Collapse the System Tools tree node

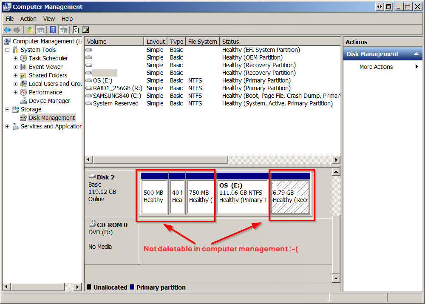pyautogui.click(x=7, y=50)
